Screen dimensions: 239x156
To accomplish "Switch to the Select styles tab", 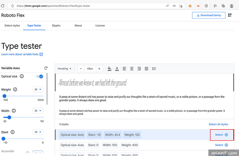I will click(x=12, y=26).
